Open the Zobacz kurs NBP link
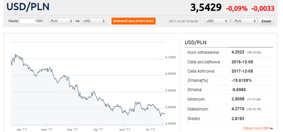This screenshot has height=132, width=283. click(x=256, y=128)
